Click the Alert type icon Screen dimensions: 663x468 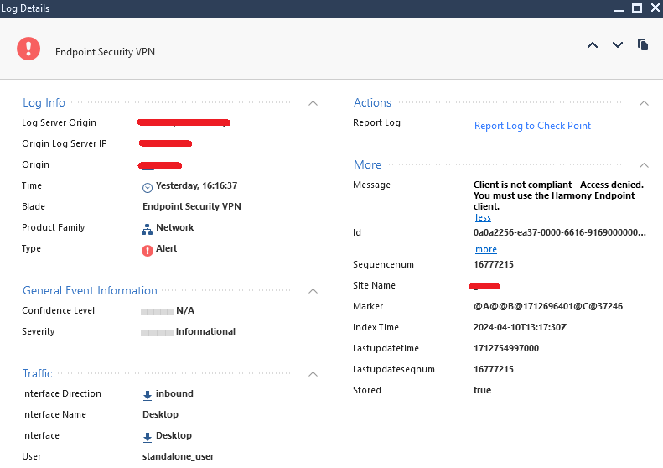[148, 250]
